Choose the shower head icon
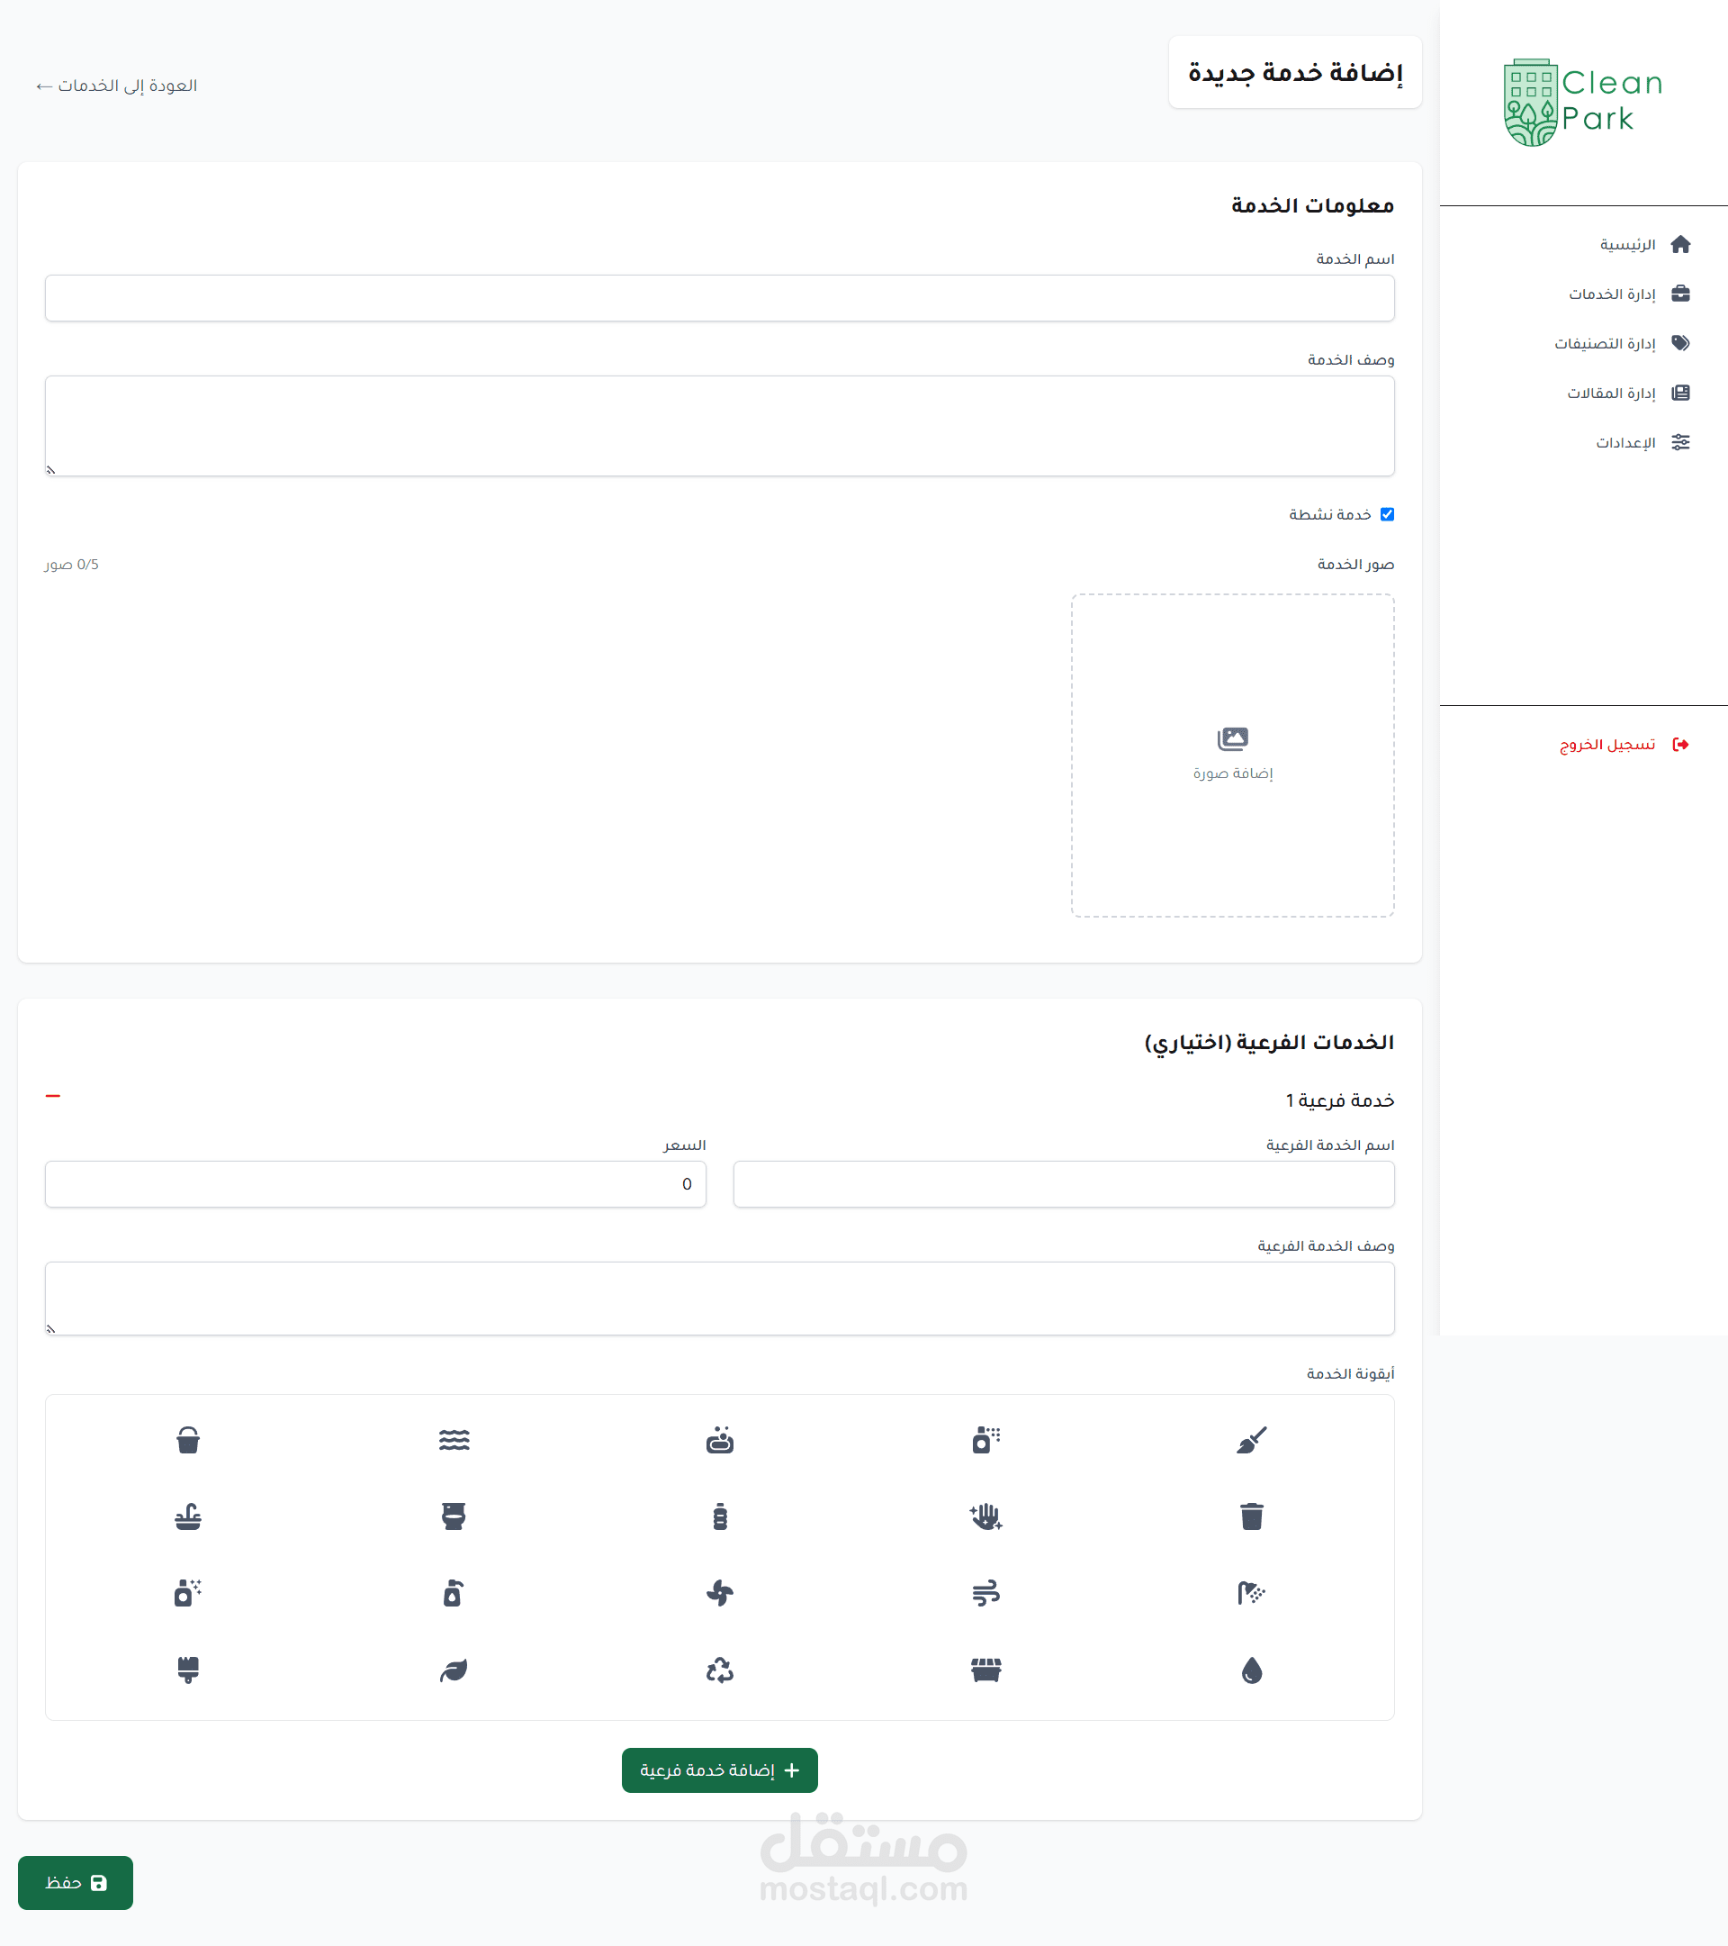This screenshot has width=1728, height=1946. 1251,1592
